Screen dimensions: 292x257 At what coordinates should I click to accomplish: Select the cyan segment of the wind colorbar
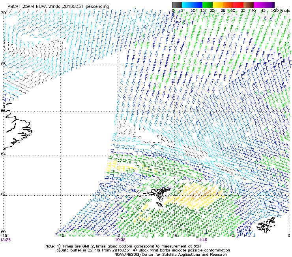(187, 5)
